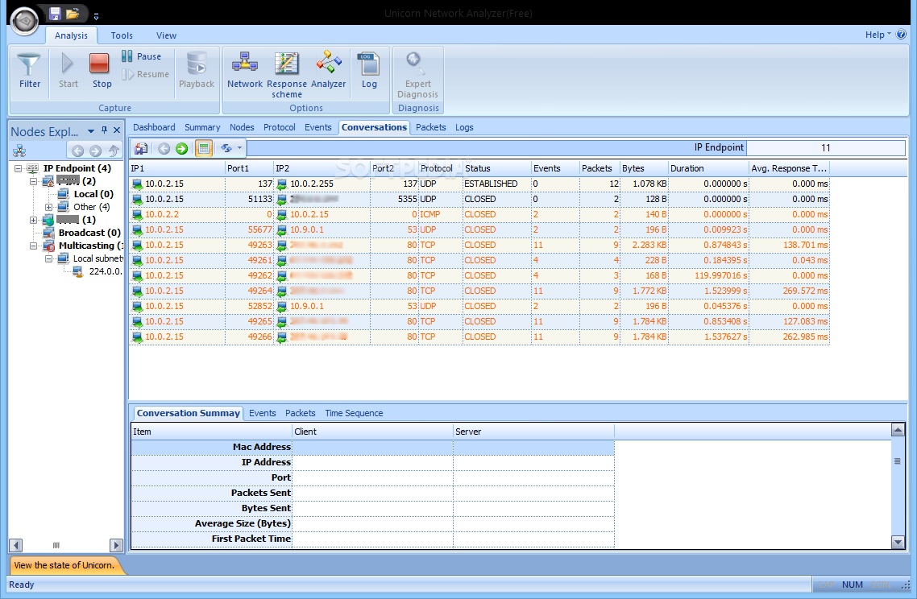
Task: Sort by the Duration column header
Action: [x=709, y=168]
